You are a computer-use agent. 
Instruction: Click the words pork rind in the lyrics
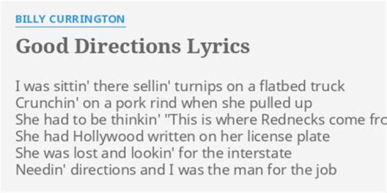[x=146, y=104]
